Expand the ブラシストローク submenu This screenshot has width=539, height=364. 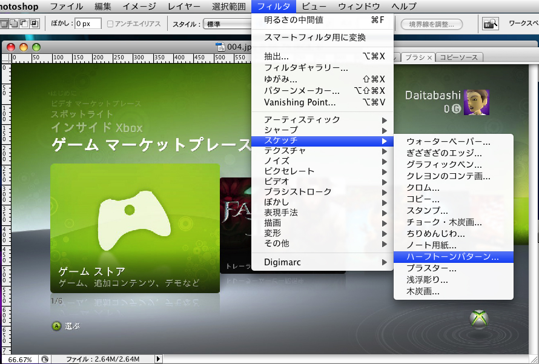pyautogui.click(x=322, y=192)
